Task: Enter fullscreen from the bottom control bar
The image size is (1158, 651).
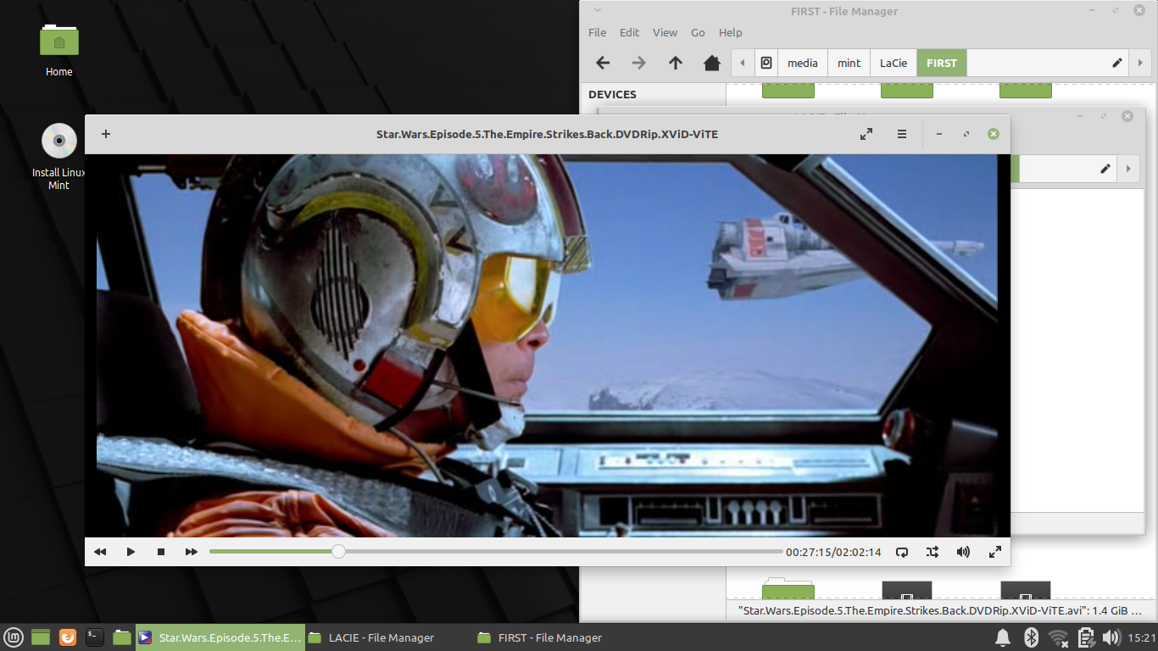Action: click(995, 552)
